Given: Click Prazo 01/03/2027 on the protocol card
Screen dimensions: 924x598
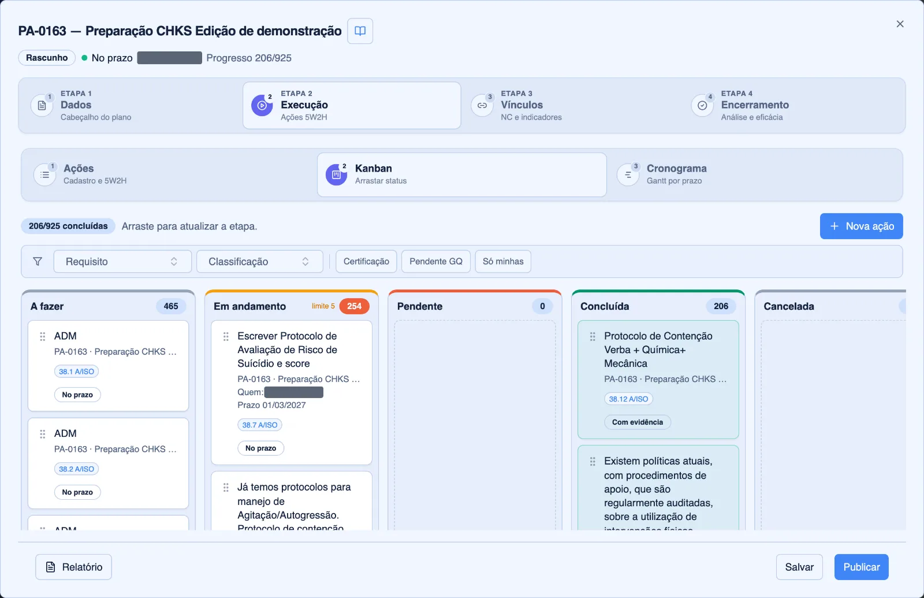Looking at the screenshot, I should [x=271, y=405].
